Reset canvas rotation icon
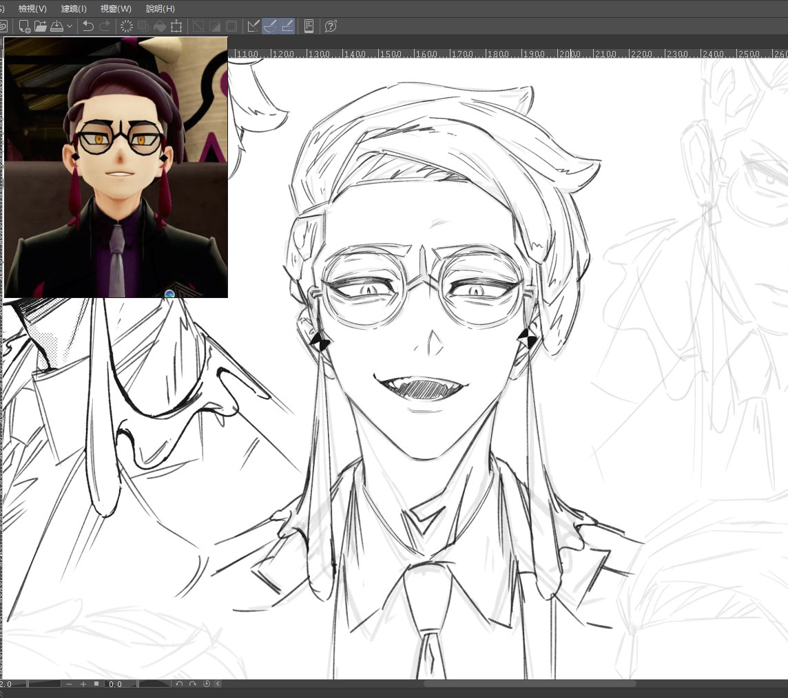 pyautogui.click(x=206, y=684)
